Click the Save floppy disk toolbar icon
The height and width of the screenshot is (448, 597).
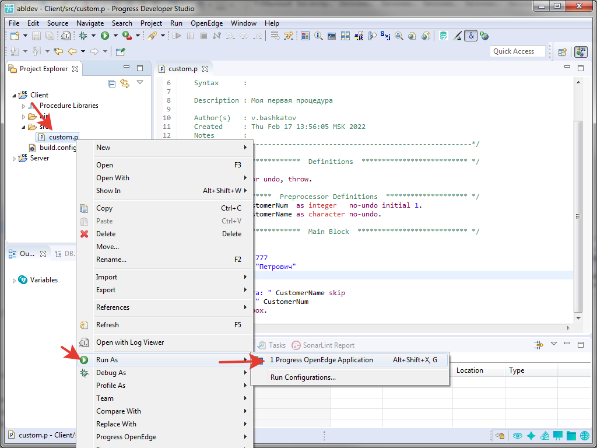tap(36, 36)
